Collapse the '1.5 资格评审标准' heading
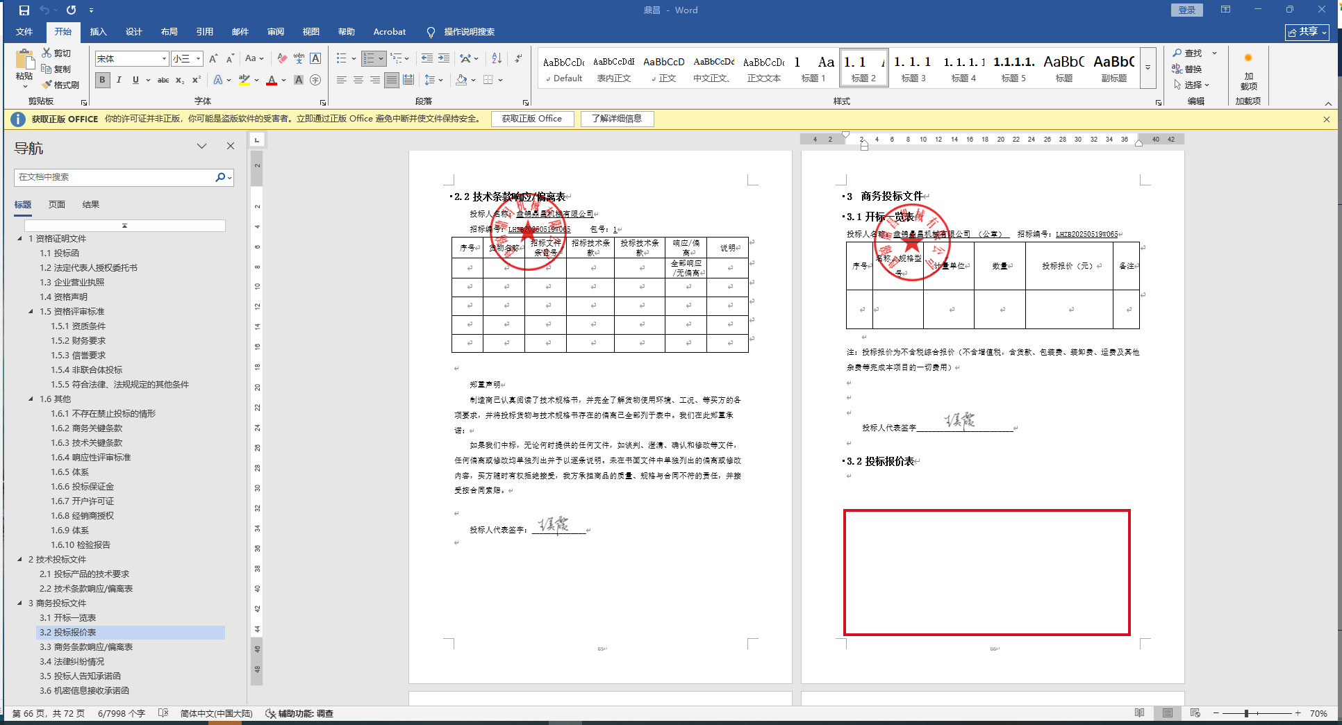 coord(31,311)
